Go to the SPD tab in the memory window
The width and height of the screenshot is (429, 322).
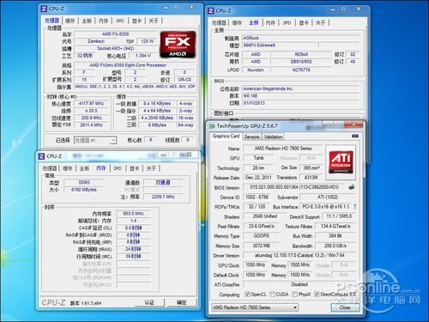(x=118, y=168)
